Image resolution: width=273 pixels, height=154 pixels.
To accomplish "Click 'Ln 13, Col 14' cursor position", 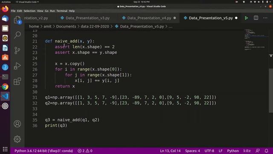I will 170,151.
